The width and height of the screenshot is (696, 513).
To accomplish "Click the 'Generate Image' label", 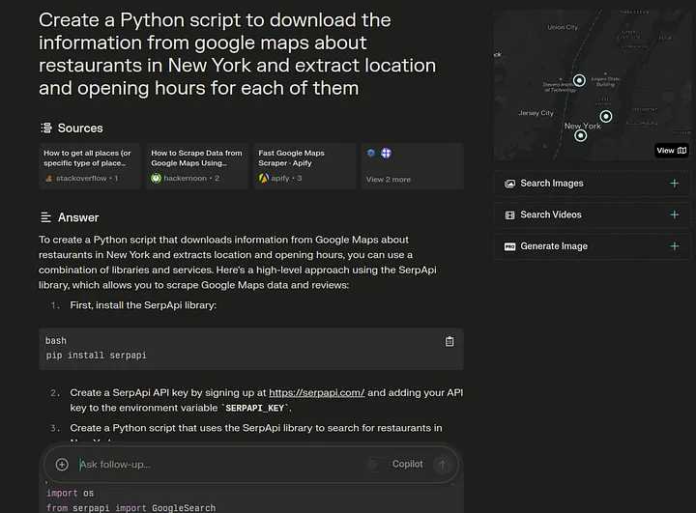I will point(554,246).
